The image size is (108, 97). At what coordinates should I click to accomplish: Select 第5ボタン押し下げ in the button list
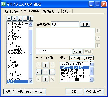coord(75,77)
